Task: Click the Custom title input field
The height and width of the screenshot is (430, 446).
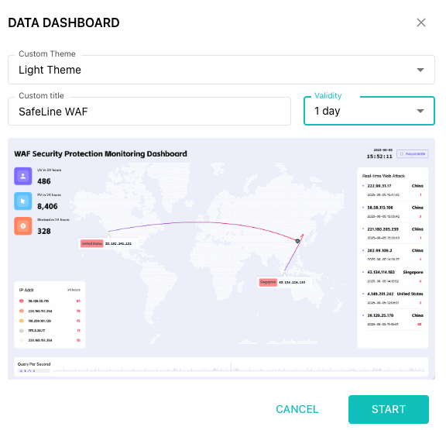Action: pos(149,112)
